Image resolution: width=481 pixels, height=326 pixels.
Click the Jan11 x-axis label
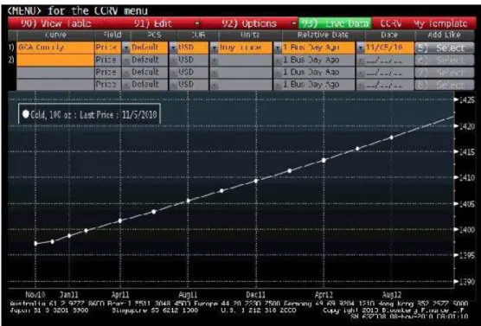[x=69, y=295]
